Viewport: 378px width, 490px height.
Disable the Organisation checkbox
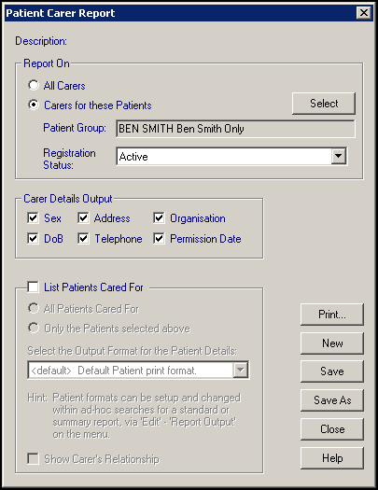click(159, 217)
